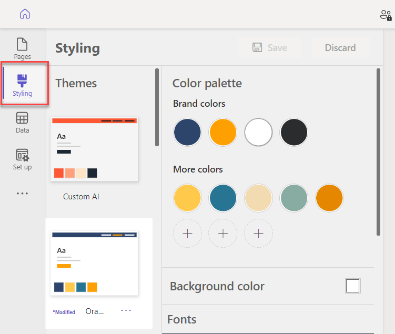
Task: Select the Styling workspace icon
Action: pyautogui.click(x=23, y=85)
